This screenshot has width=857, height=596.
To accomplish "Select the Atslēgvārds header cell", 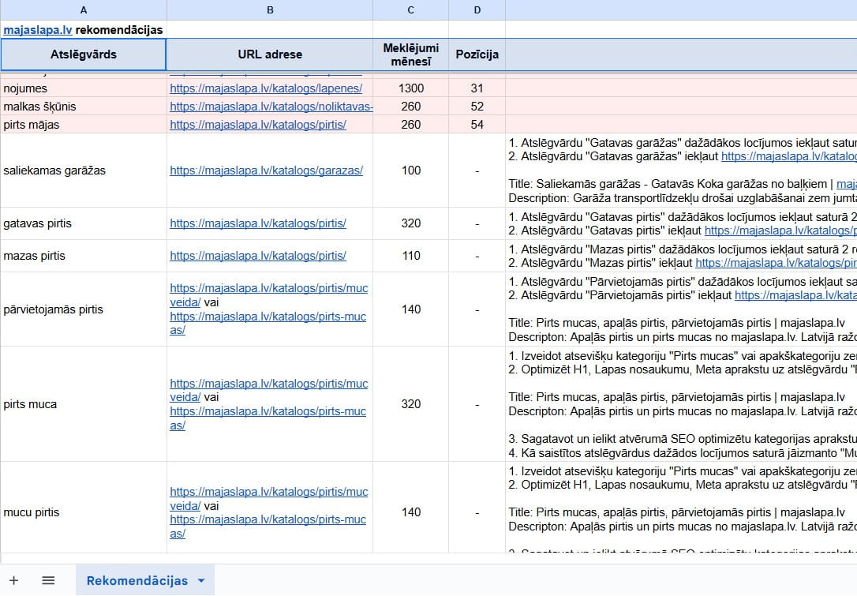I will pos(83,54).
